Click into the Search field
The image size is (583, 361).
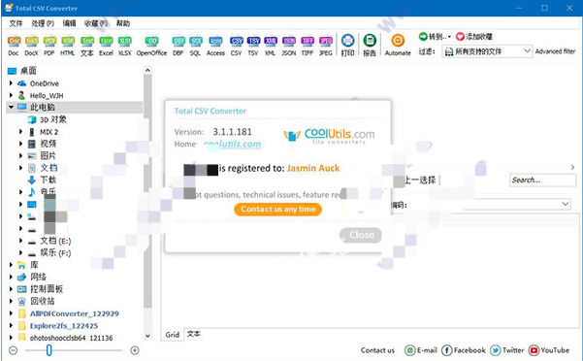click(542, 180)
